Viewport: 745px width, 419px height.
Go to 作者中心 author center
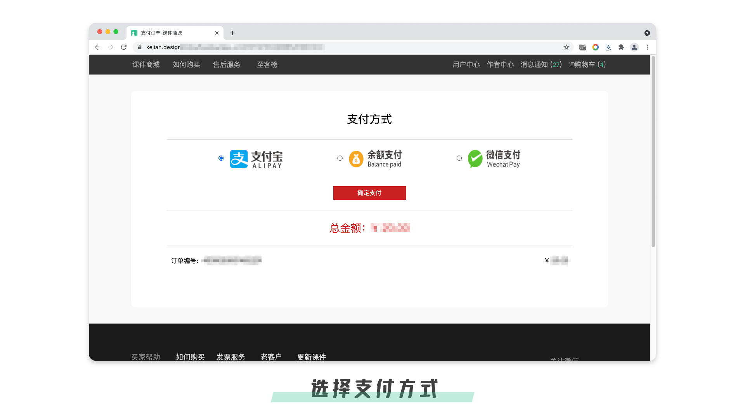(500, 64)
